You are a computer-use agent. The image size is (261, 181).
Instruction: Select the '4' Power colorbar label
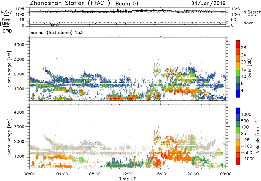[242, 90]
